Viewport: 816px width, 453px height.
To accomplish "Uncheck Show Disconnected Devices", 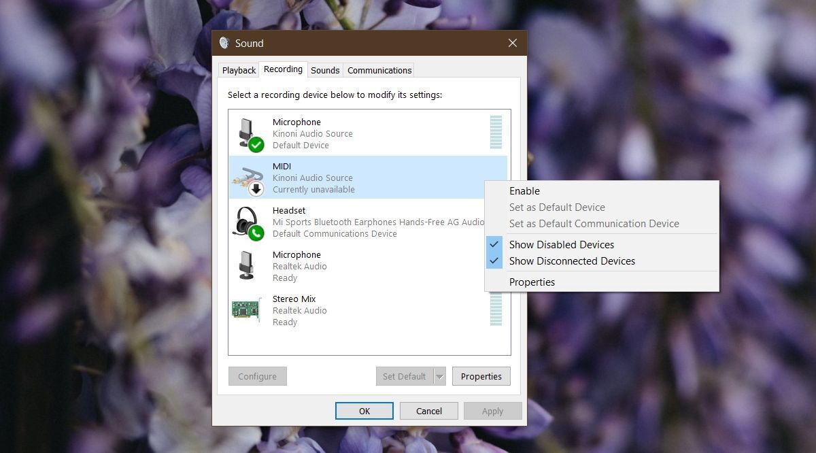I will click(572, 261).
